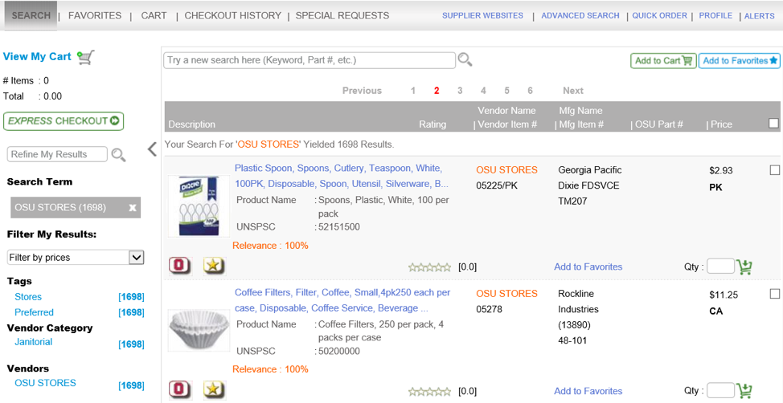Click the EXPRESS CHECKOUT button
783x403 pixels.
(x=64, y=121)
